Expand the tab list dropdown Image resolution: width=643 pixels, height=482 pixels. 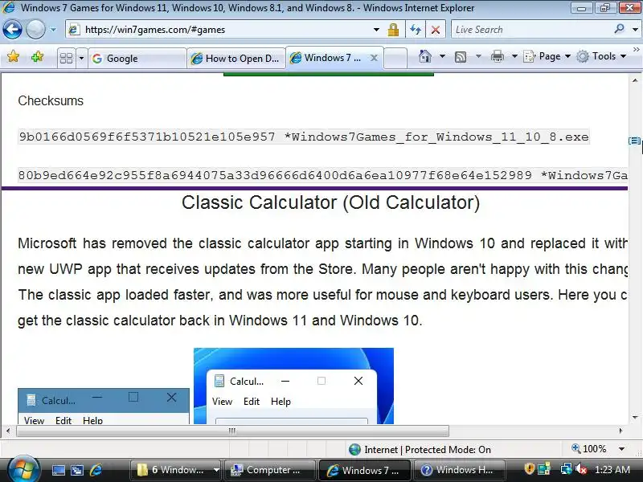pos(81,58)
